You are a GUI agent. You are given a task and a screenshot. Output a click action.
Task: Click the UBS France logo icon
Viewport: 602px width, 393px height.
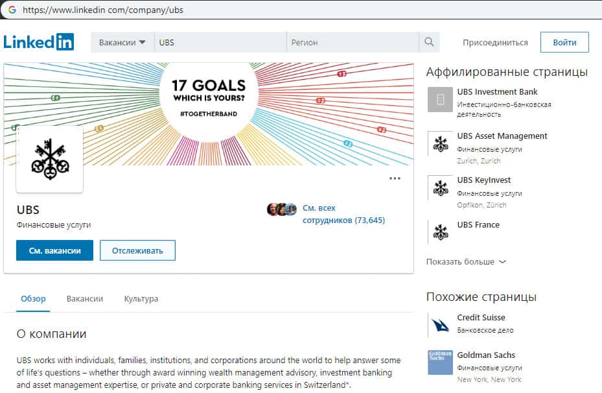(441, 232)
